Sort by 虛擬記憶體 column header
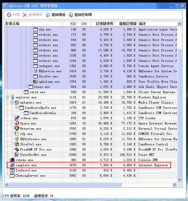 point(126,24)
